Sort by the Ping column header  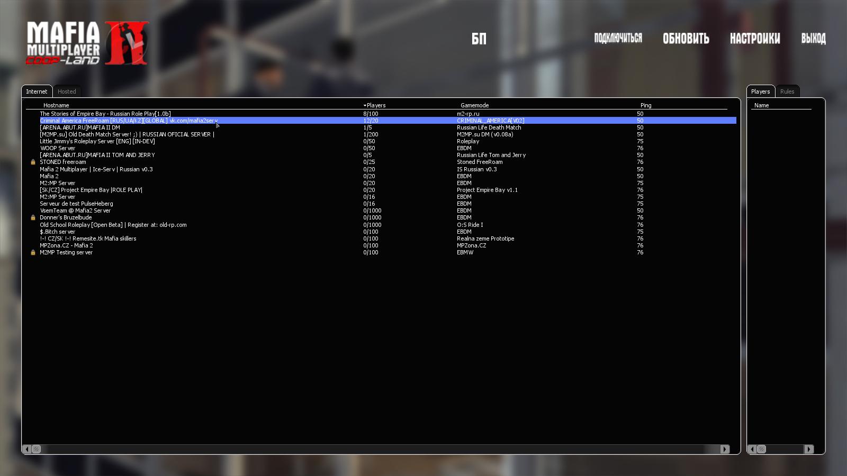click(646, 105)
